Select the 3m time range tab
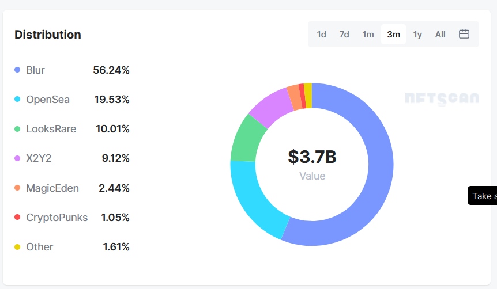Image resolution: width=497 pixels, height=289 pixels. click(393, 34)
